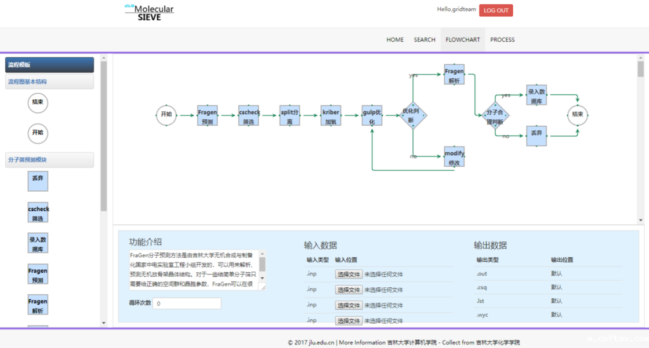Select the 结束 end node in the sidebar
Screen dimensions: 649x348
(38, 102)
